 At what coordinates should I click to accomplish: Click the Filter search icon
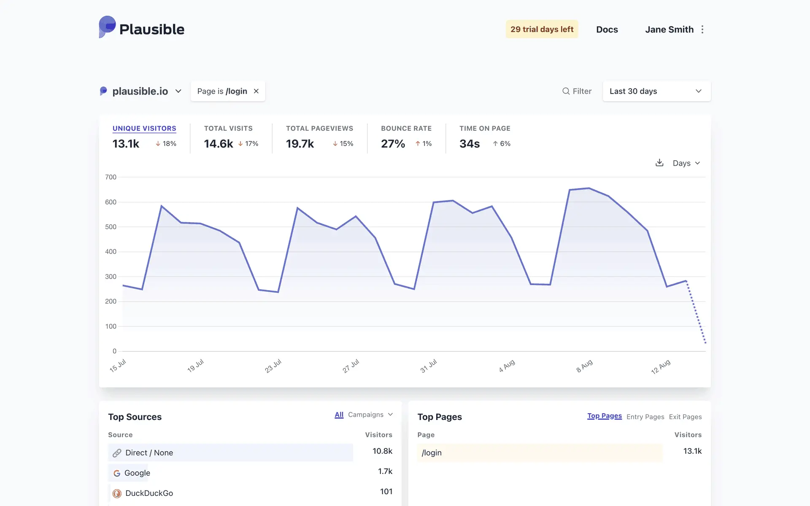(x=566, y=91)
